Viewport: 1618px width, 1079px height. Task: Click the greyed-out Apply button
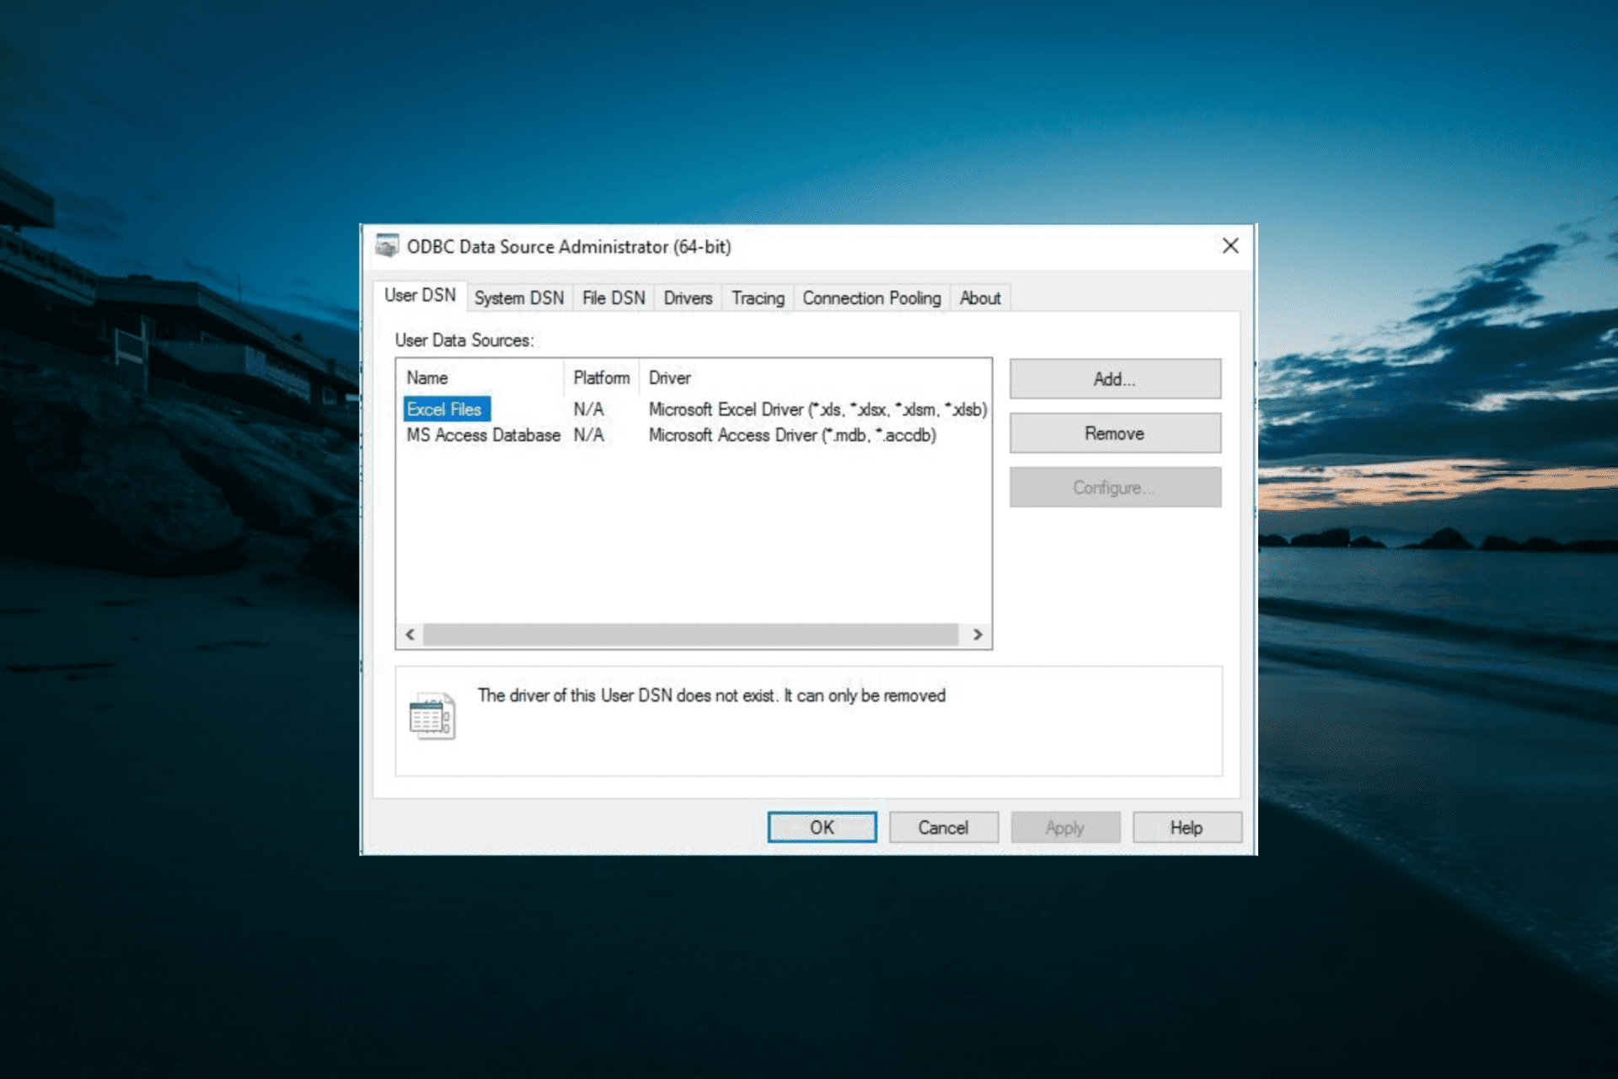pyautogui.click(x=1065, y=828)
